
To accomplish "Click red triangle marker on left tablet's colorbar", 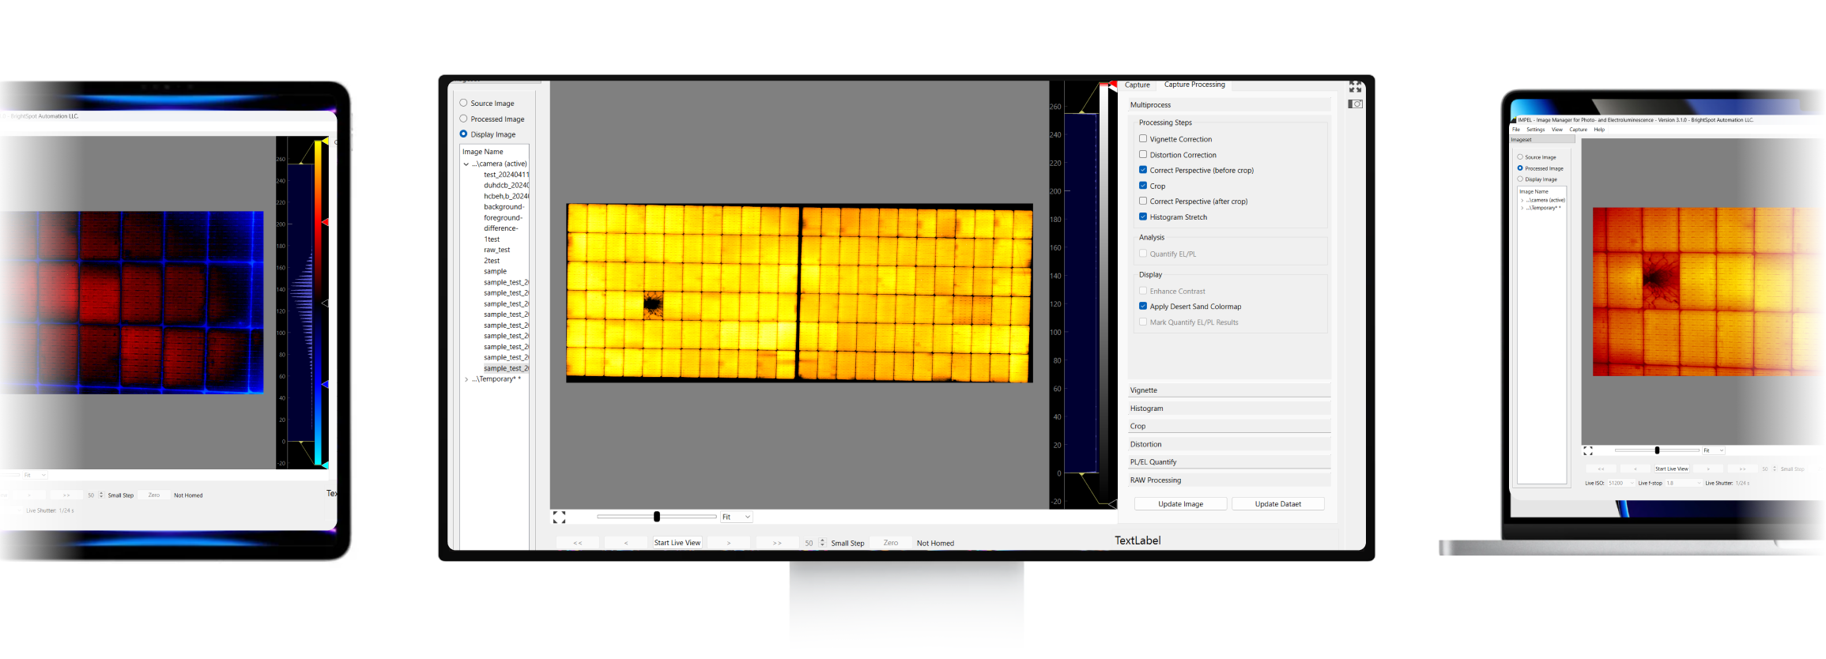I will pyautogui.click(x=324, y=223).
